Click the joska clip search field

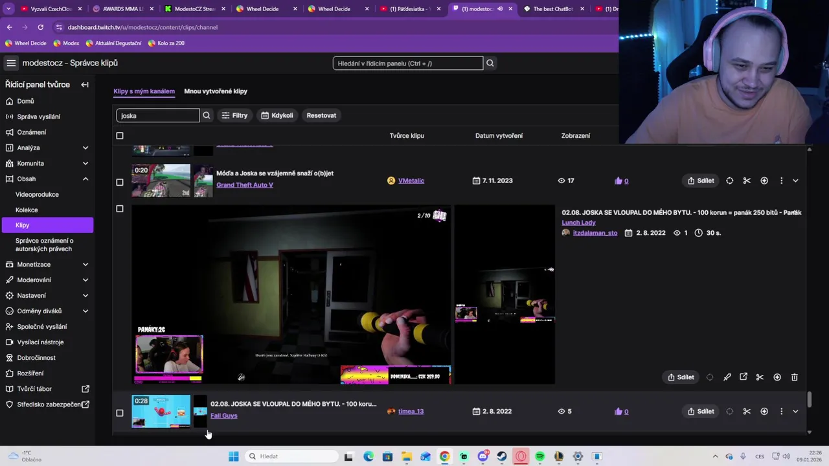point(157,115)
